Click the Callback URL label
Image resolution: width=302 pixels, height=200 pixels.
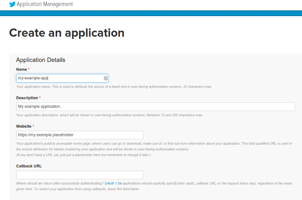(29, 166)
